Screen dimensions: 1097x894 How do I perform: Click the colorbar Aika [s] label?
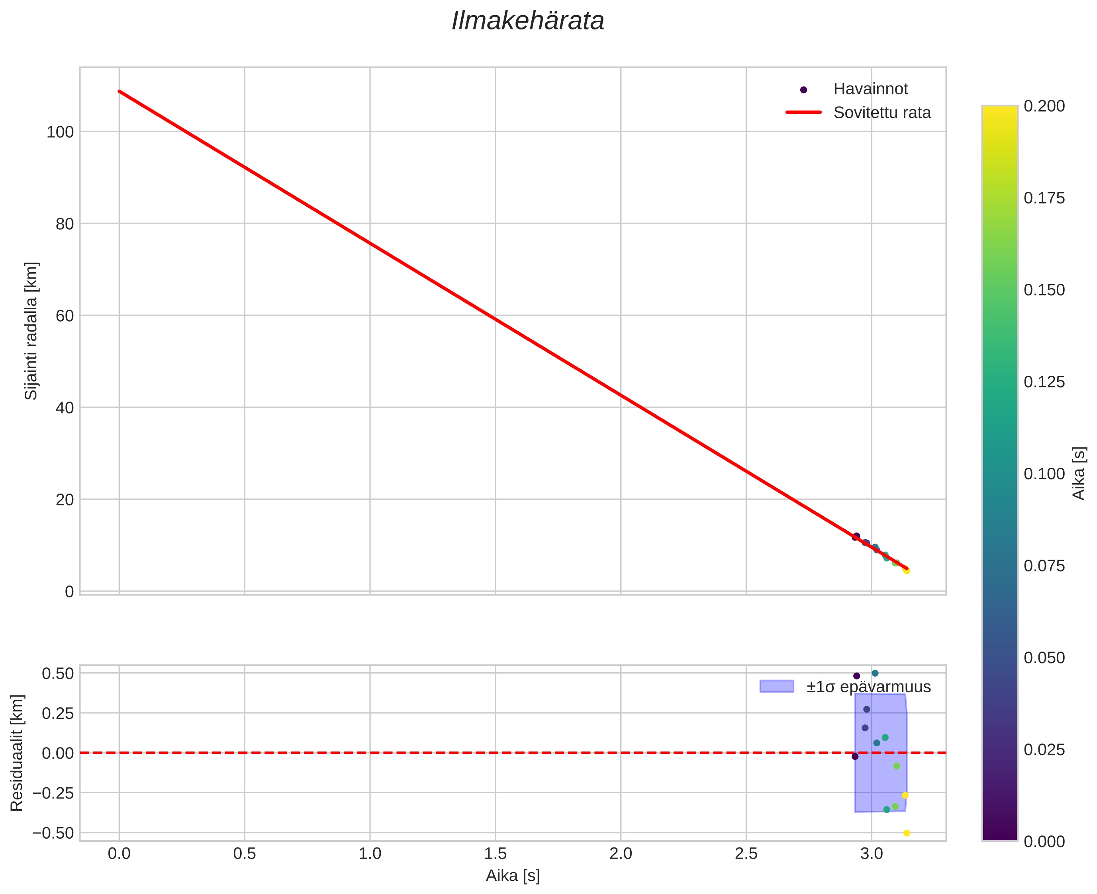click(1079, 473)
